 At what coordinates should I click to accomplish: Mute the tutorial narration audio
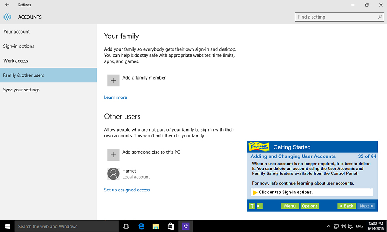(x=259, y=206)
